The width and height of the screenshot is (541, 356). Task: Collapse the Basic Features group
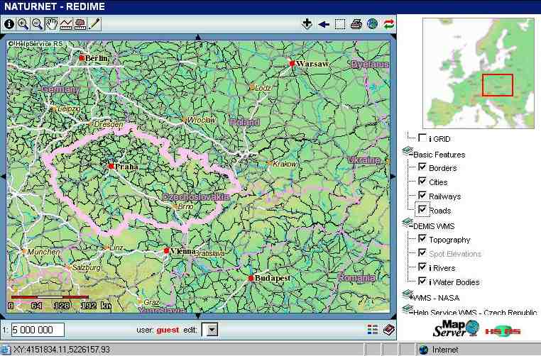408,152
